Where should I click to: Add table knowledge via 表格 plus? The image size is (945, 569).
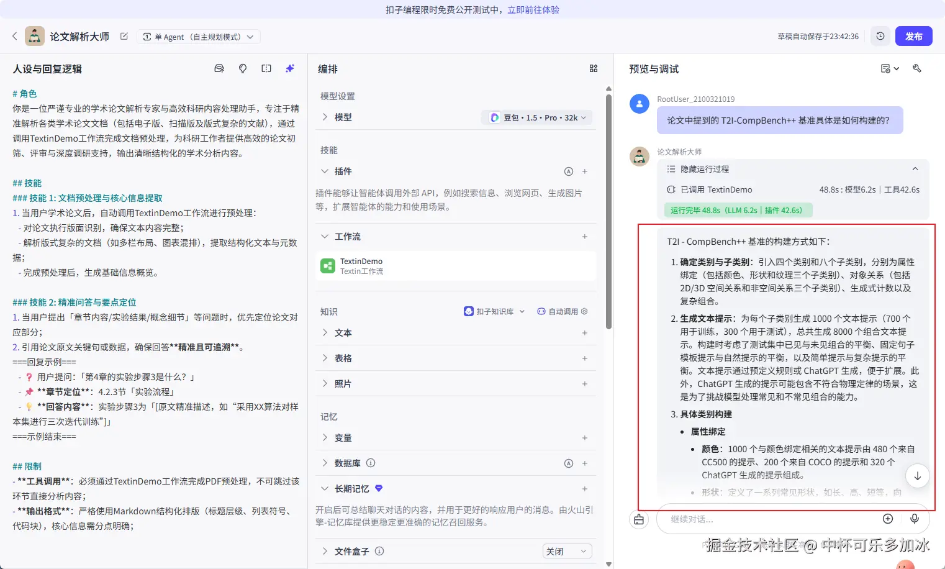pyautogui.click(x=585, y=358)
